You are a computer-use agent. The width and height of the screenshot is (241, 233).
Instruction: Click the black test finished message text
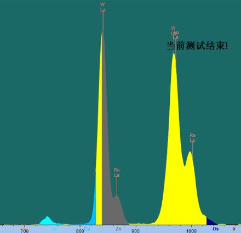tap(197, 46)
